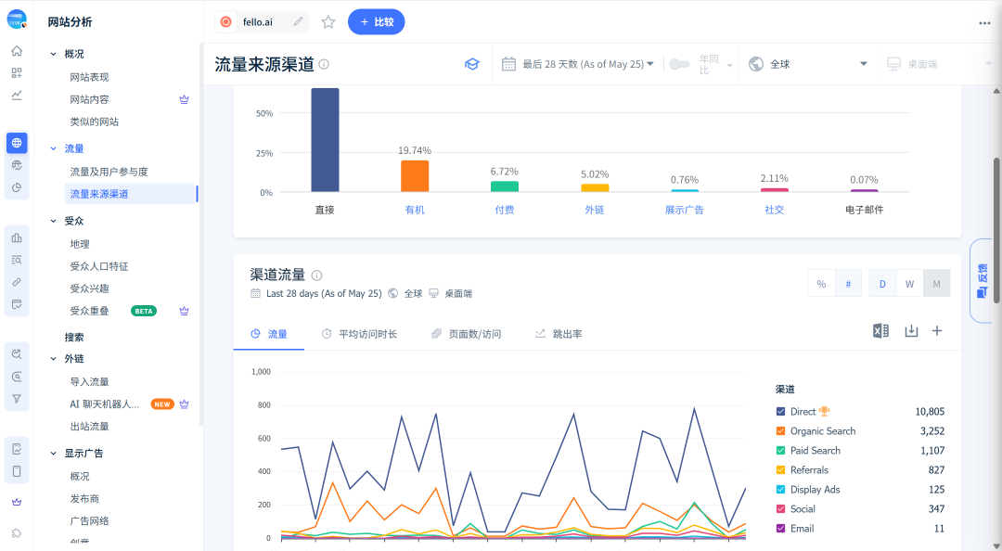Click the dark blue 直接 bar

click(325, 139)
